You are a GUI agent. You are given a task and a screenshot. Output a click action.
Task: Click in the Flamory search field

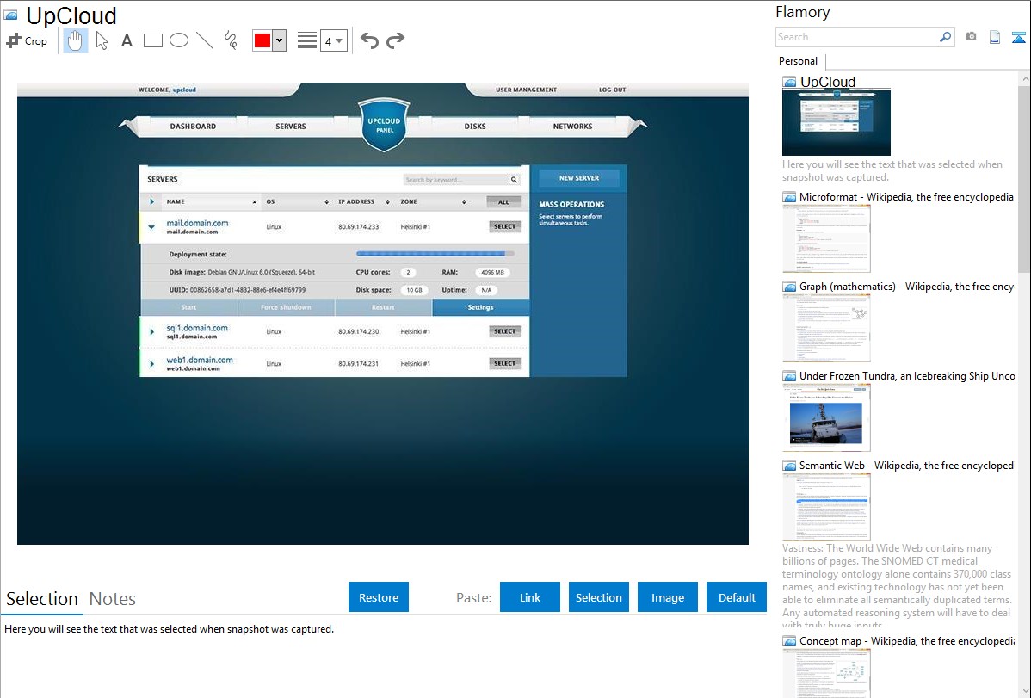[x=856, y=37]
